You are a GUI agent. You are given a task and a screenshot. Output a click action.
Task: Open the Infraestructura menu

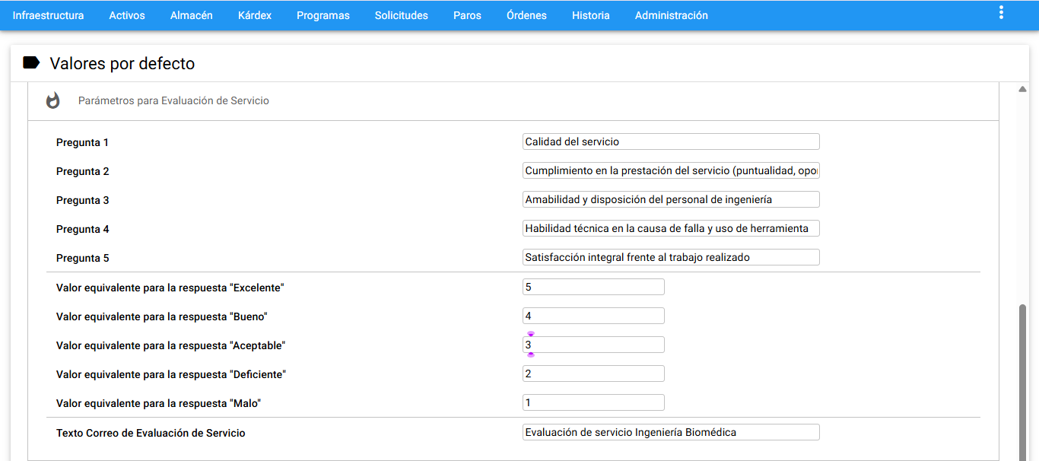(48, 15)
